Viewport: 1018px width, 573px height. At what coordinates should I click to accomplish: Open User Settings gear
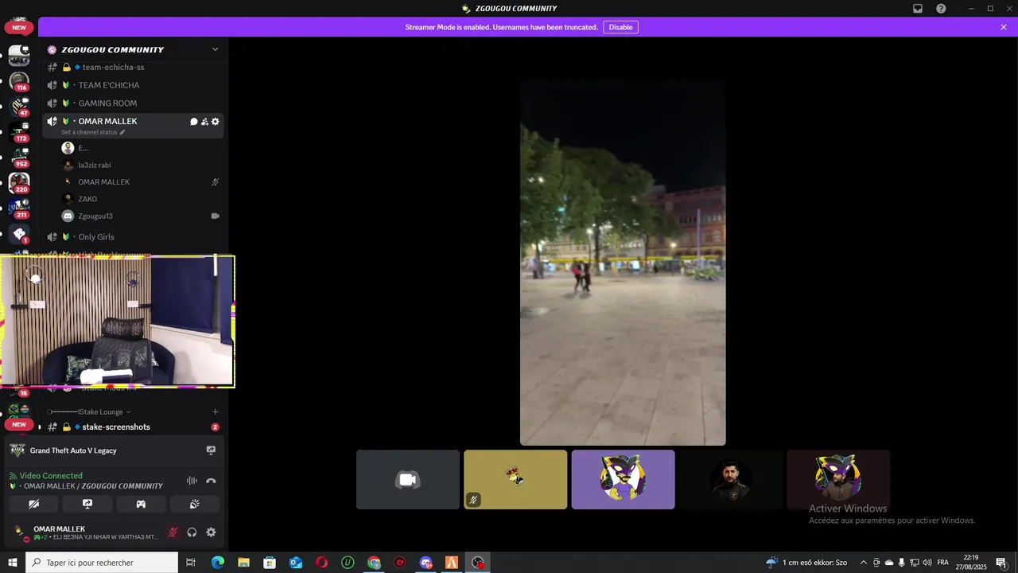coord(211,532)
